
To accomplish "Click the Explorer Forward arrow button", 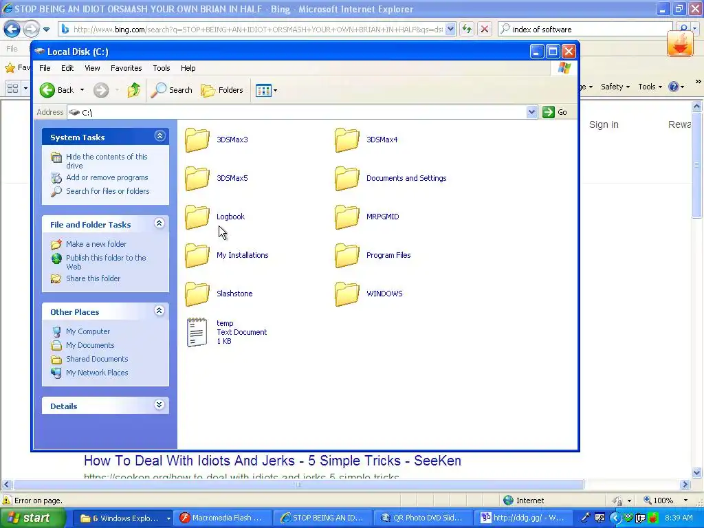I will [x=101, y=90].
